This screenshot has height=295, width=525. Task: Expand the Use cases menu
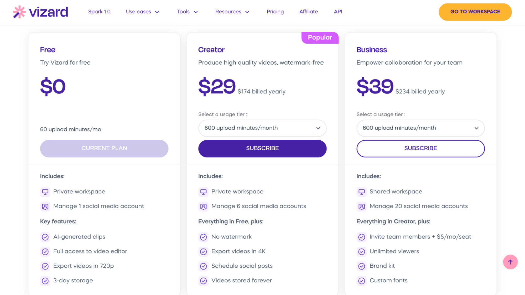[142, 12]
